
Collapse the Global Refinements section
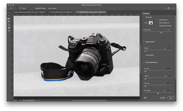tap(144, 62)
